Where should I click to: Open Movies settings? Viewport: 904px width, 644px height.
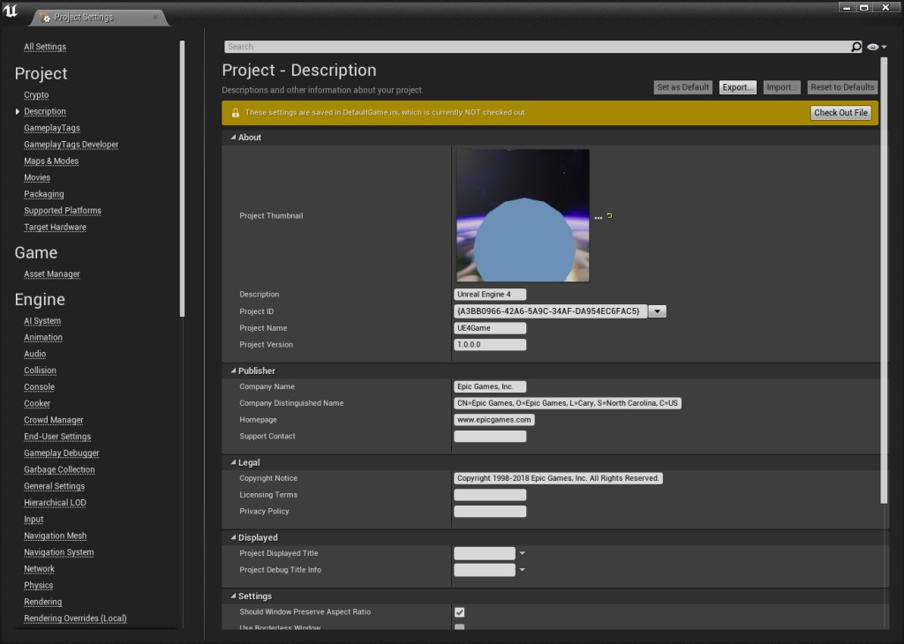(37, 177)
